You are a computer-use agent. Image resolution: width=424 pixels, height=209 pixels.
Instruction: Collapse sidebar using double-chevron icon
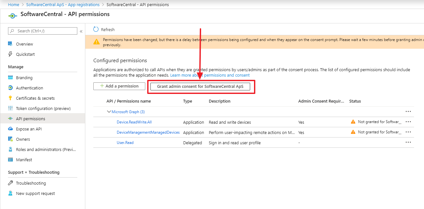(x=81, y=31)
